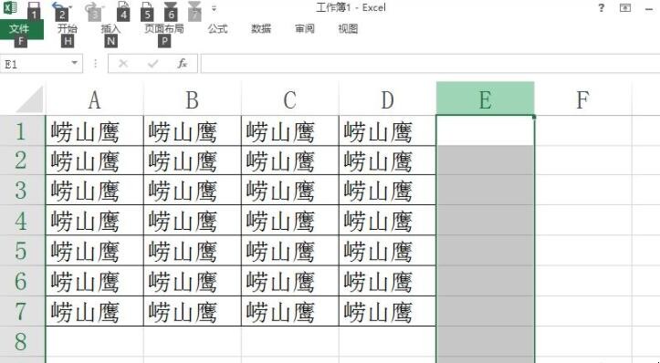The width and height of the screenshot is (660, 363).
Task: Click cell B6 containing 崂山鹰
Action: [193, 281]
